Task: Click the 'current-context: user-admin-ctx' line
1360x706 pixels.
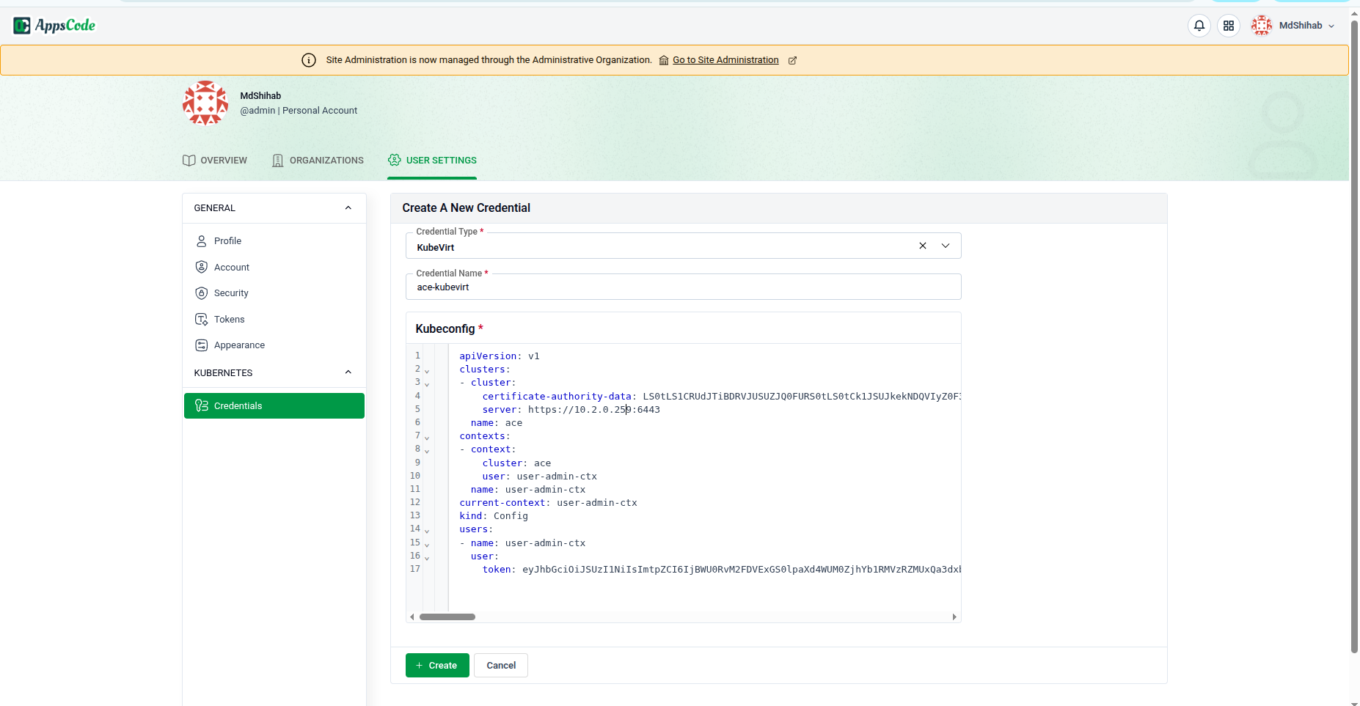Action: tap(548, 503)
